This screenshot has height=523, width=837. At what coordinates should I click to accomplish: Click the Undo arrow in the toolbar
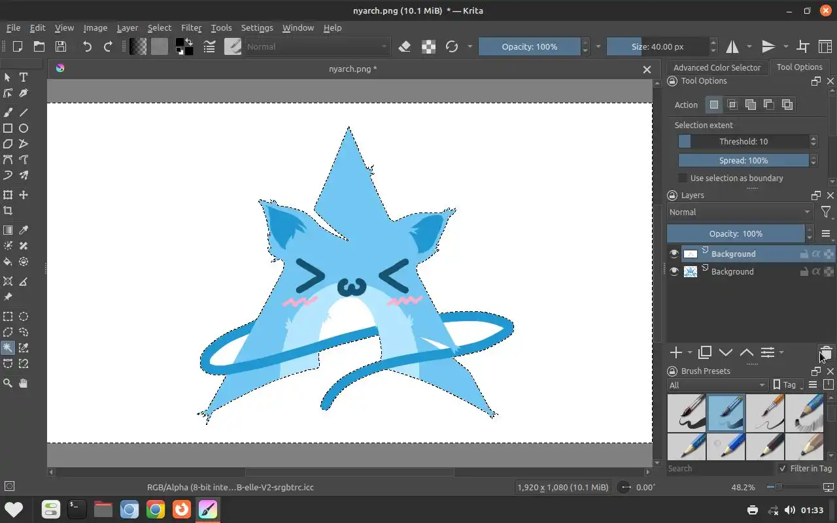(x=87, y=46)
